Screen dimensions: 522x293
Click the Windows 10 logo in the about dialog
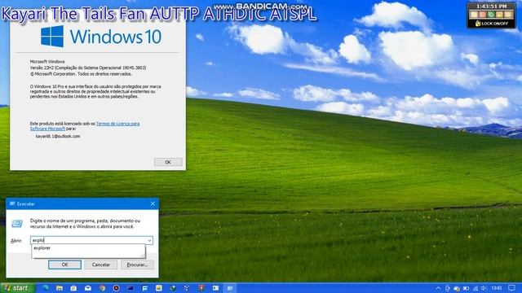tap(101, 36)
